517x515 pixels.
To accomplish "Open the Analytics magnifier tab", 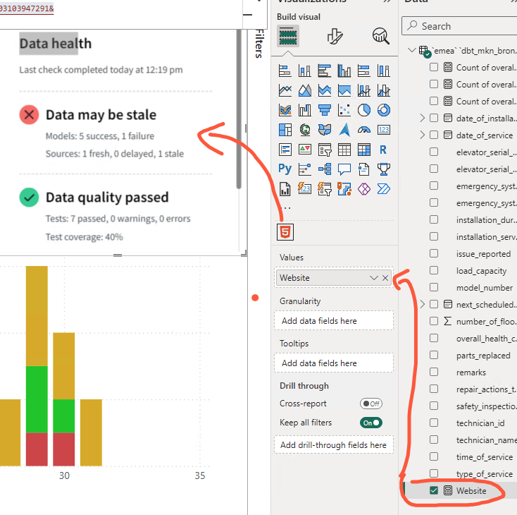I will [x=381, y=36].
